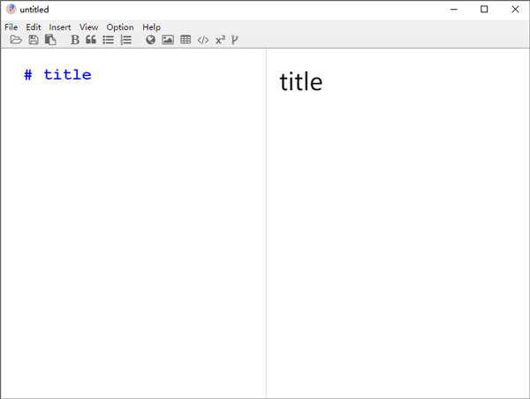Click the save floppy disk icon
The width and height of the screenshot is (530, 399).
tap(34, 40)
